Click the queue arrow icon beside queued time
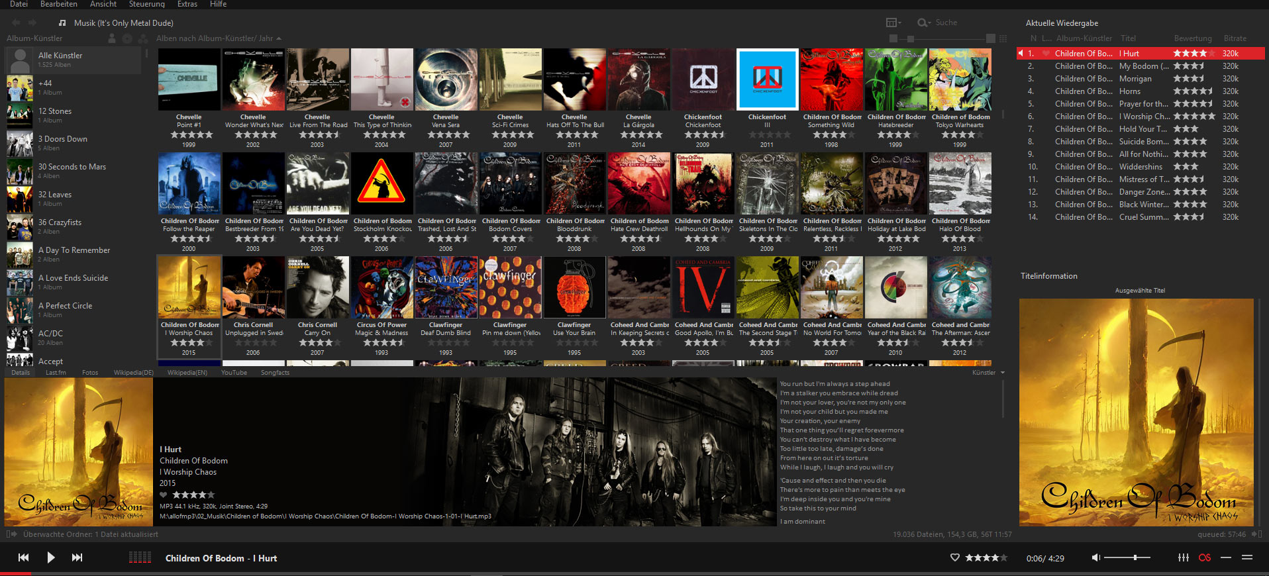The width and height of the screenshot is (1269, 576). point(1256,534)
